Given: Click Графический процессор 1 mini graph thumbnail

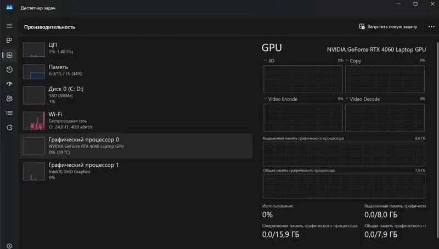Looking at the screenshot, I should [34, 171].
